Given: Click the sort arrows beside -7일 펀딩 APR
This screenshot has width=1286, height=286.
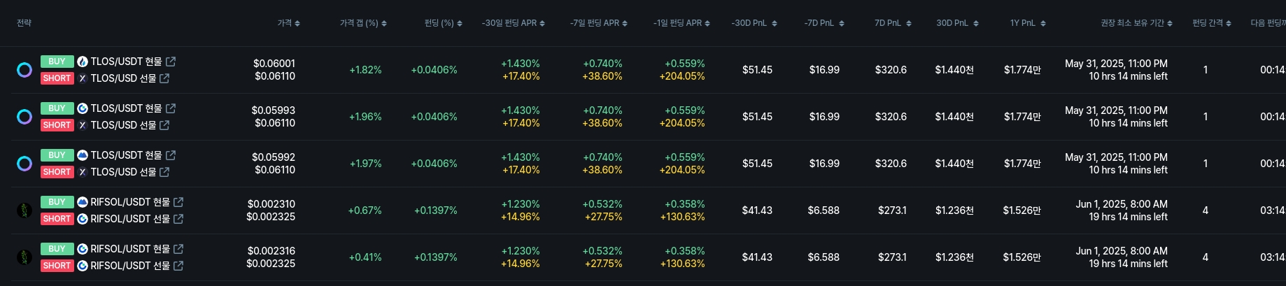Looking at the screenshot, I should tap(625, 24).
